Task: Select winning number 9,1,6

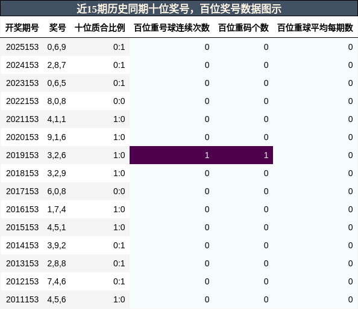Action: (x=57, y=137)
